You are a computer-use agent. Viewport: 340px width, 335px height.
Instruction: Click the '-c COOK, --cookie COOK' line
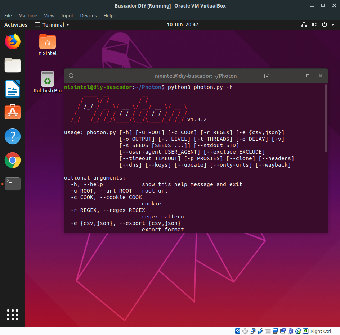(x=106, y=197)
